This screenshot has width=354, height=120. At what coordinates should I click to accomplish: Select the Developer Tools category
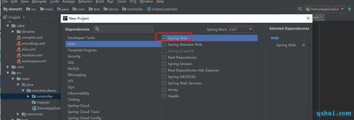pos(113,38)
